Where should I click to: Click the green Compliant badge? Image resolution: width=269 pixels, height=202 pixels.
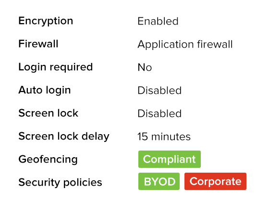pyautogui.click(x=170, y=159)
